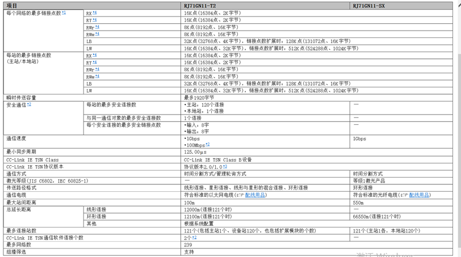The height and width of the screenshot is (257, 461).
Task: Open footnote *1 beside 每个网络的最多链接点数
Action: point(64,12)
